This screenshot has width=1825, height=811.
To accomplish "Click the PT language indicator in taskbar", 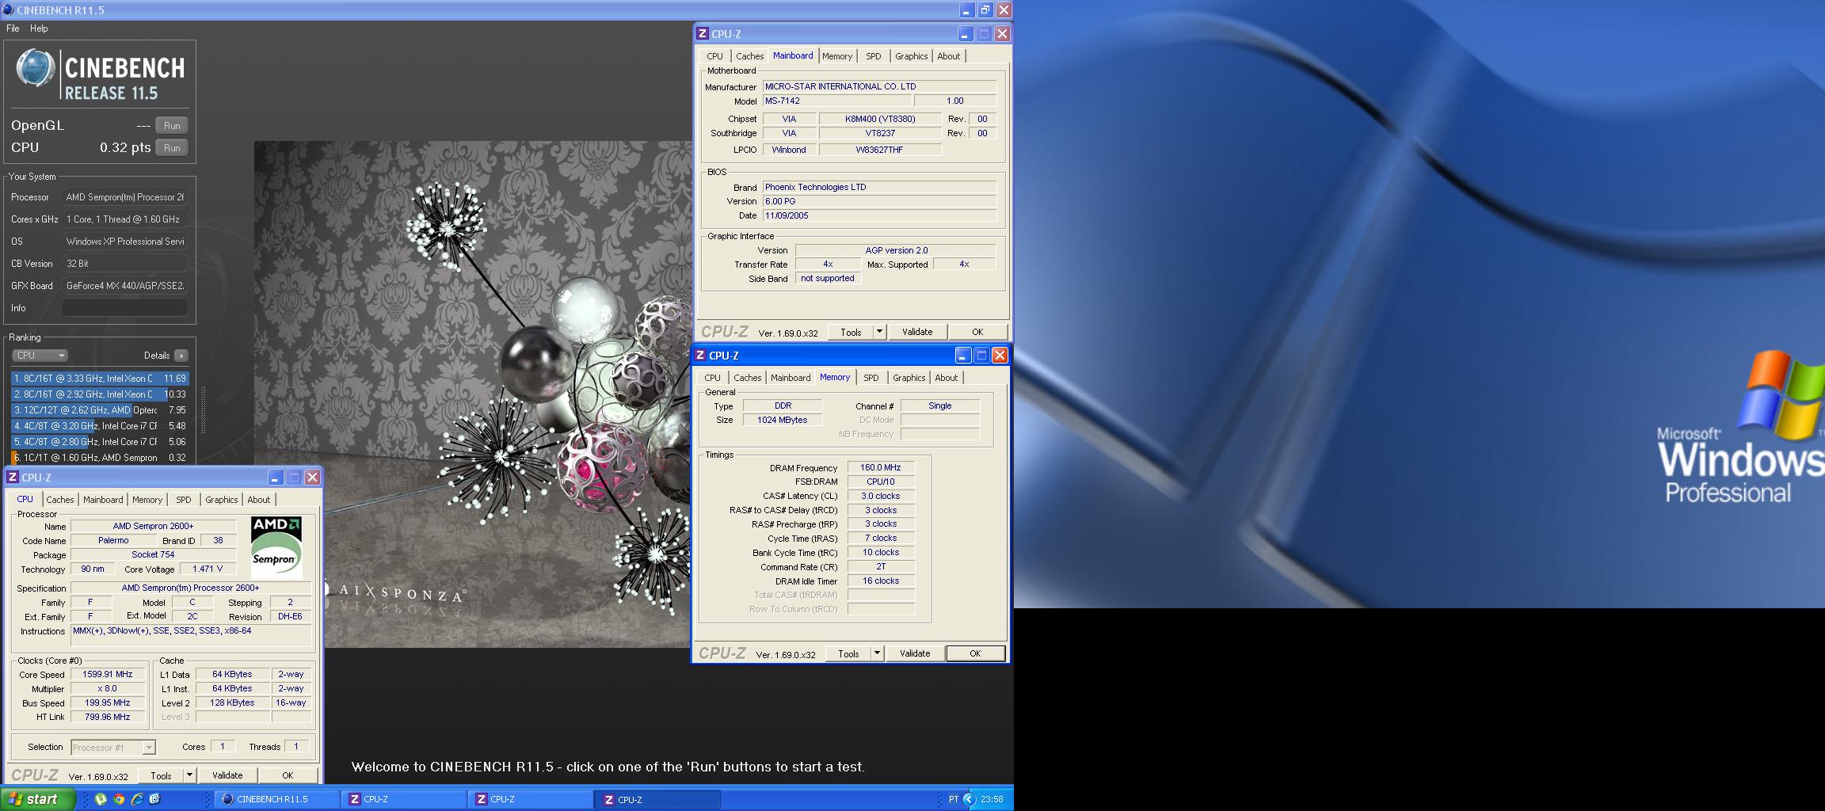I will (954, 799).
